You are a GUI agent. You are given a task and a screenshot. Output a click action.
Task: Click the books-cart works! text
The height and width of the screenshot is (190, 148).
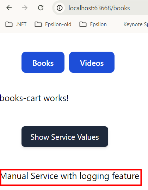tap(34, 98)
